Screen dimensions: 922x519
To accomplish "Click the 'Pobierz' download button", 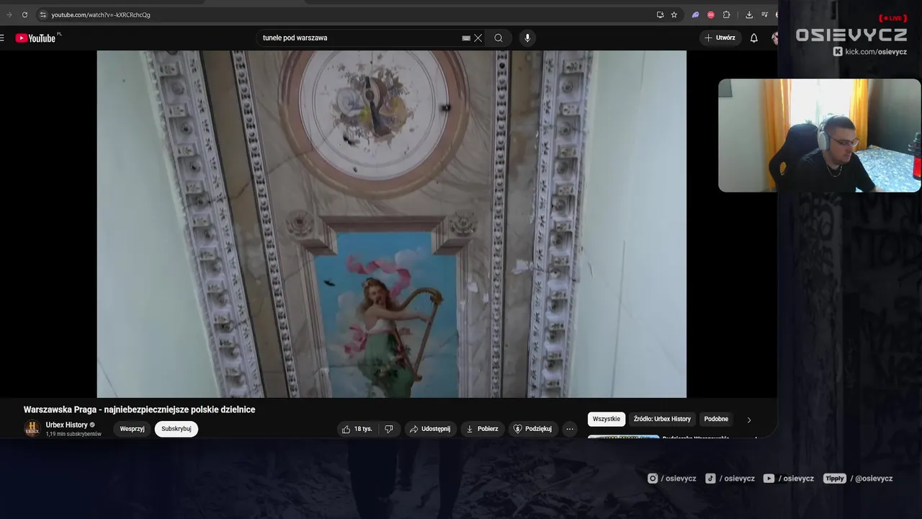I will (x=482, y=429).
